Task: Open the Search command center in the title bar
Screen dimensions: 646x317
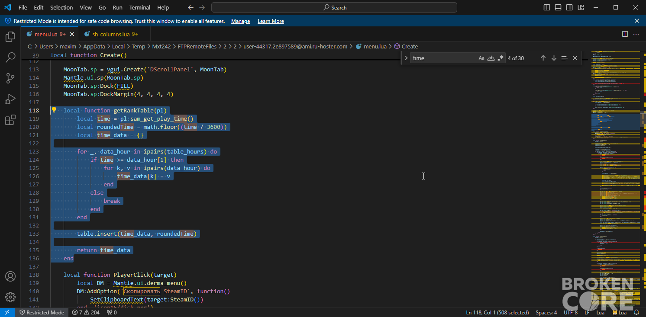Action: point(334,7)
